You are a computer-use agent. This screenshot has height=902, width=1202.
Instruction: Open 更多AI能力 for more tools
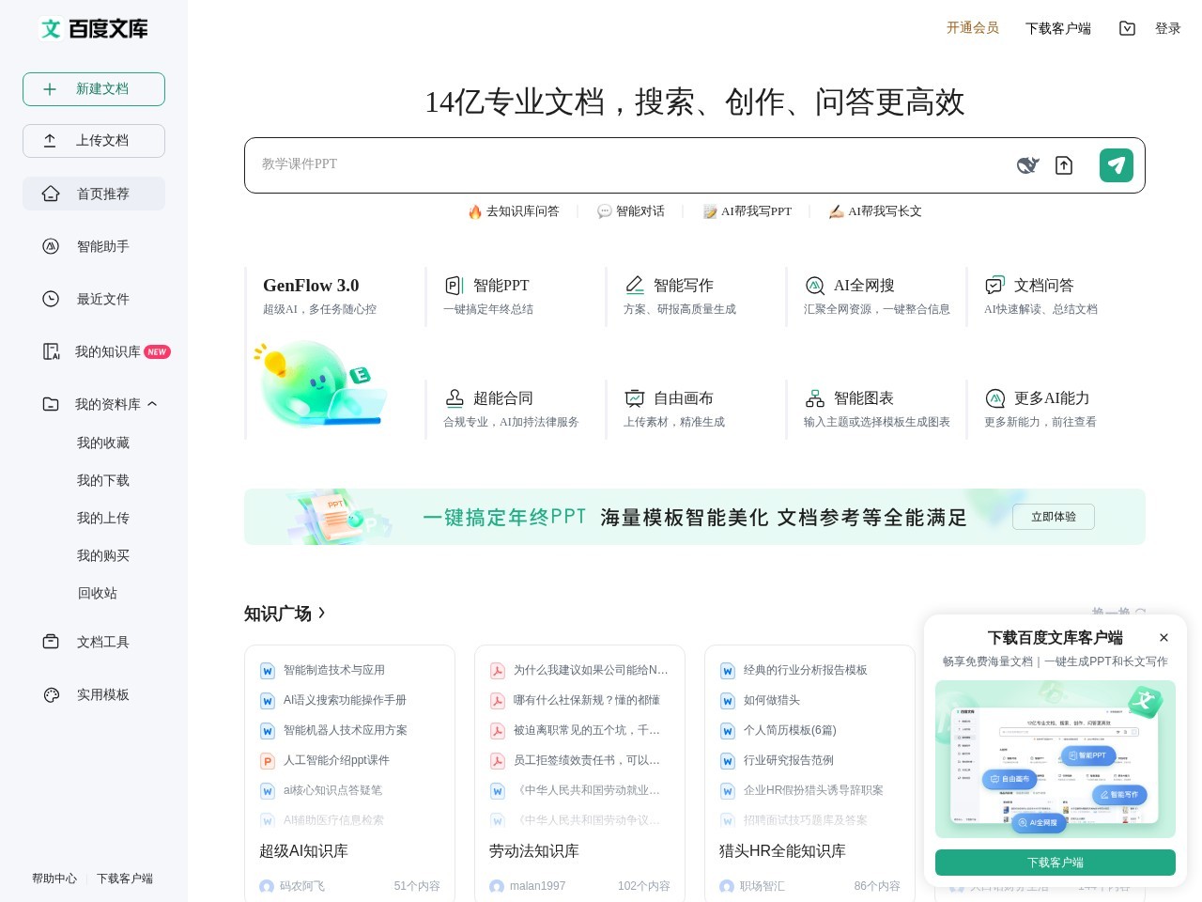[x=1051, y=398]
